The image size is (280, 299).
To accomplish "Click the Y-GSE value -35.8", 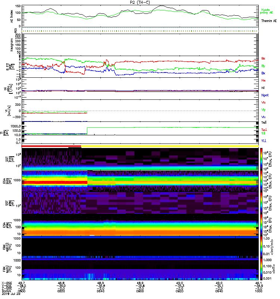I will pos(100,286).
